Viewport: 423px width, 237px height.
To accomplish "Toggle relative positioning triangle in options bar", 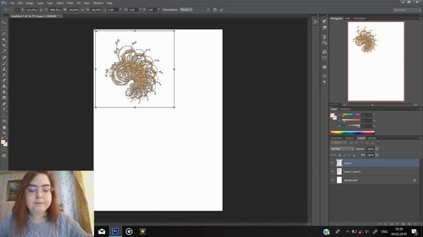I will (x=41, y=10).
